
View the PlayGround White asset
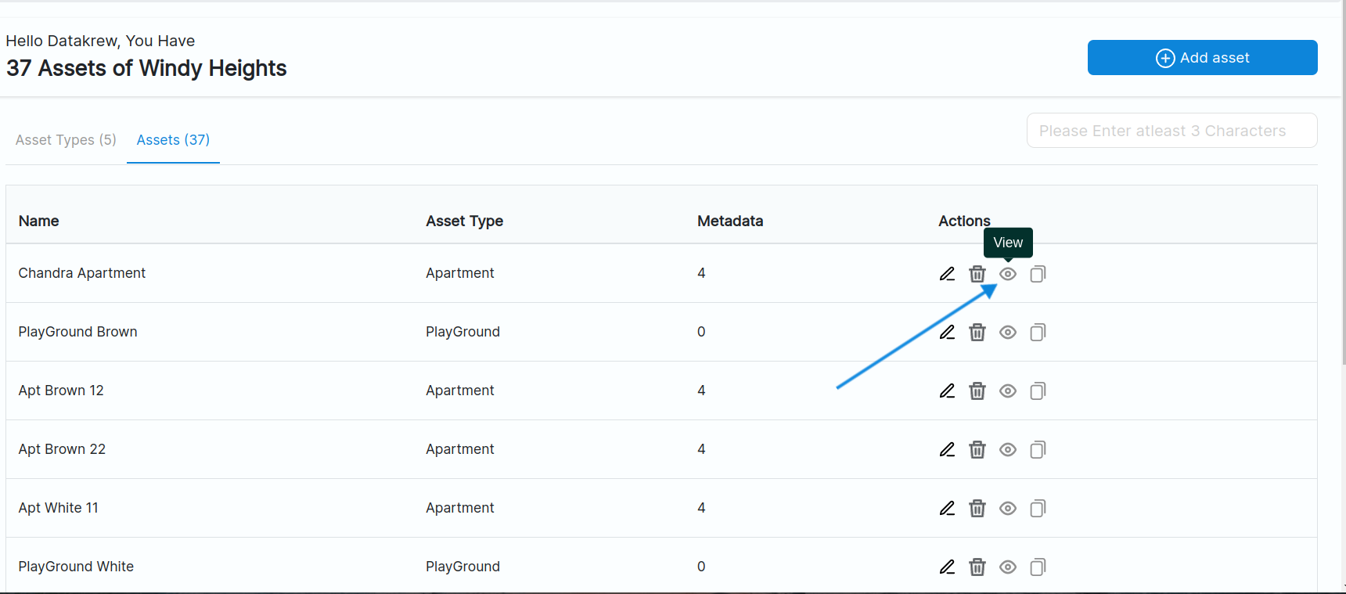[1008, 567]
